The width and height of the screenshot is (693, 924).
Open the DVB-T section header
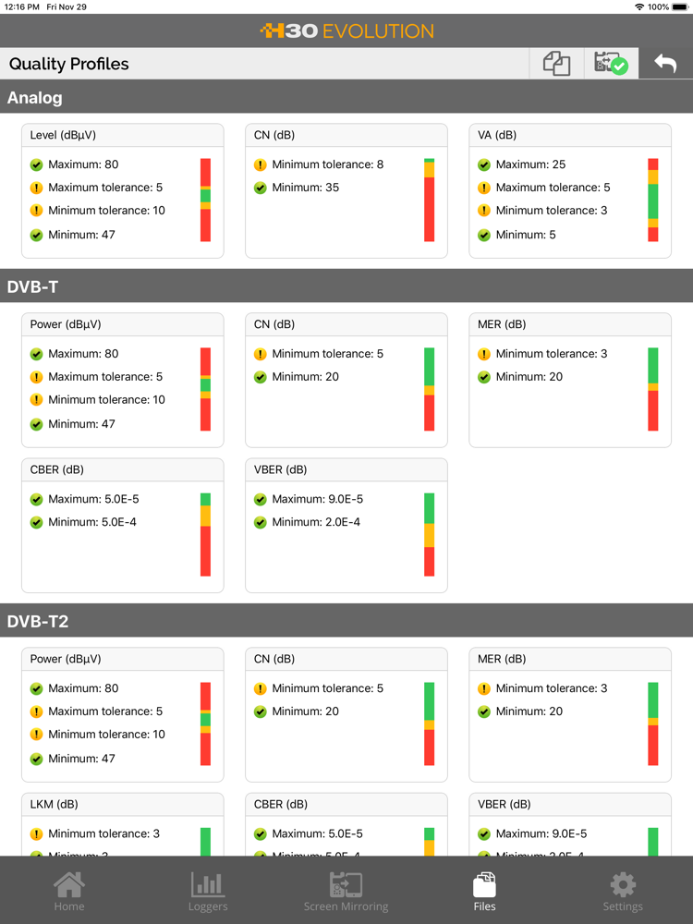[x=346, y=286]
